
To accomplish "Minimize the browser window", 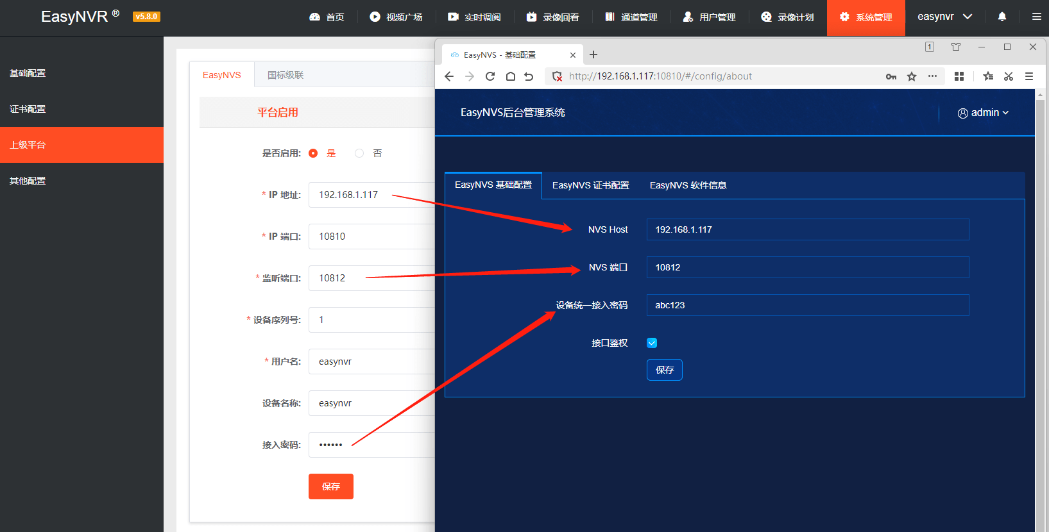I will pyautogui.click(x=982, y=47).
